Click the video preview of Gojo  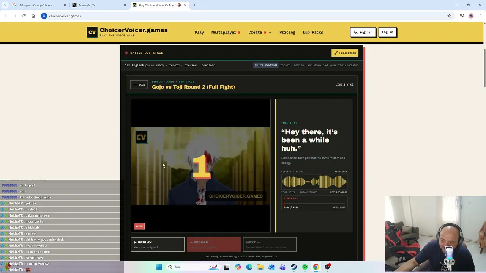point(200,166)
